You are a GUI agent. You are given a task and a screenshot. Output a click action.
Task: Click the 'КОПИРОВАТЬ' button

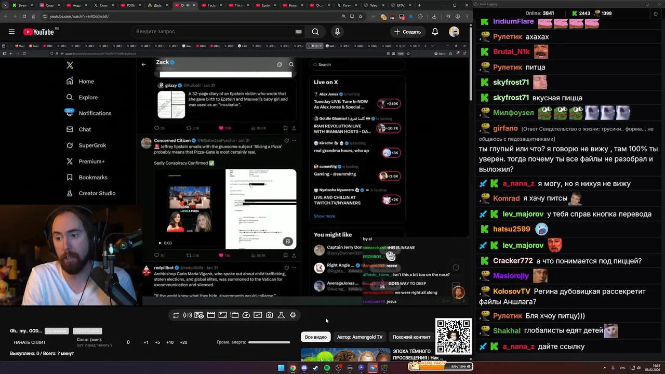coord(87,331)
